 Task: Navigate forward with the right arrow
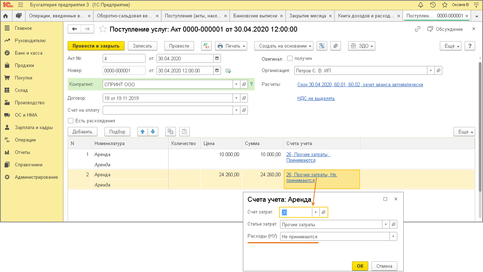[87, 29]
